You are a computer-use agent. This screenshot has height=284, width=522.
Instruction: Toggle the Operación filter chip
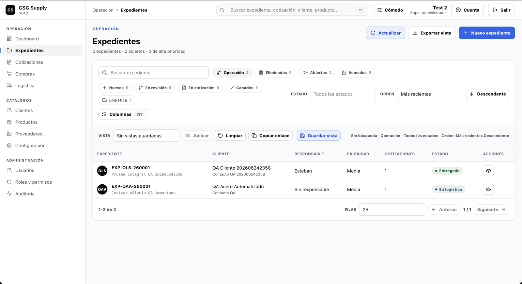pos(233,73)
